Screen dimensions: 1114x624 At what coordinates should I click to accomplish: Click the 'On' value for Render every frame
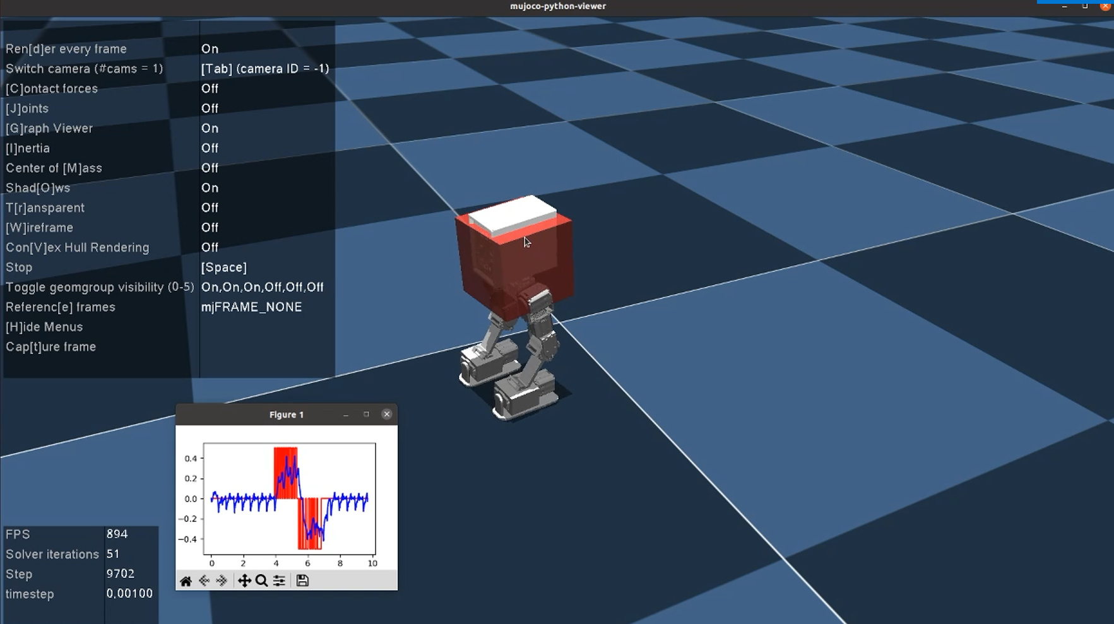click(210, 49)
